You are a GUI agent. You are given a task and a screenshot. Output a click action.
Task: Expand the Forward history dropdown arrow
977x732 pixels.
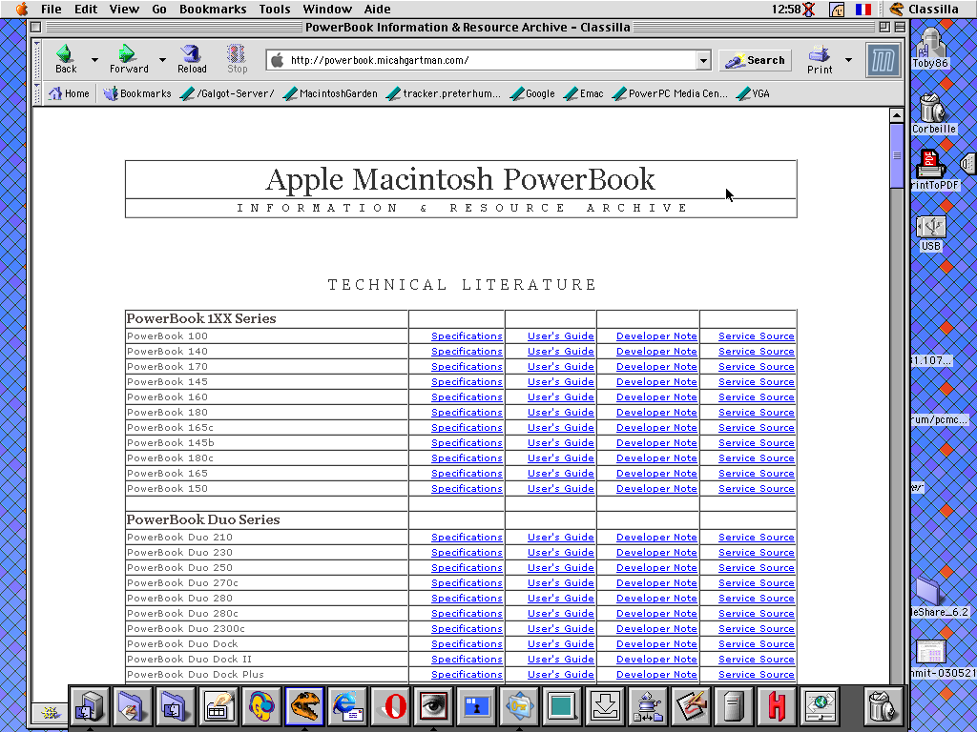162,60
